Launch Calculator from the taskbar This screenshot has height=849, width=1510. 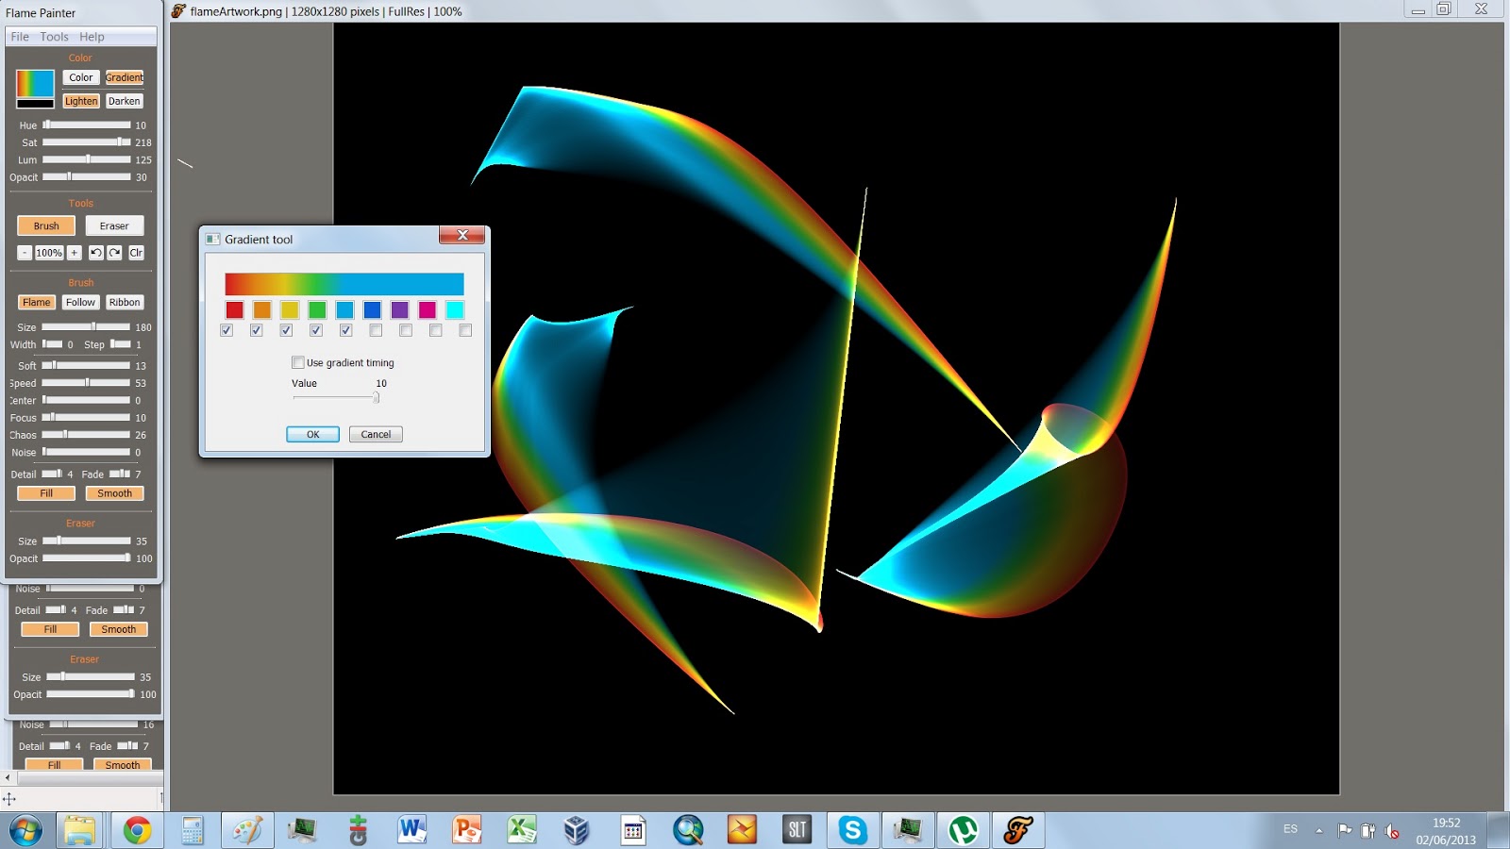[x=193, y=830]
